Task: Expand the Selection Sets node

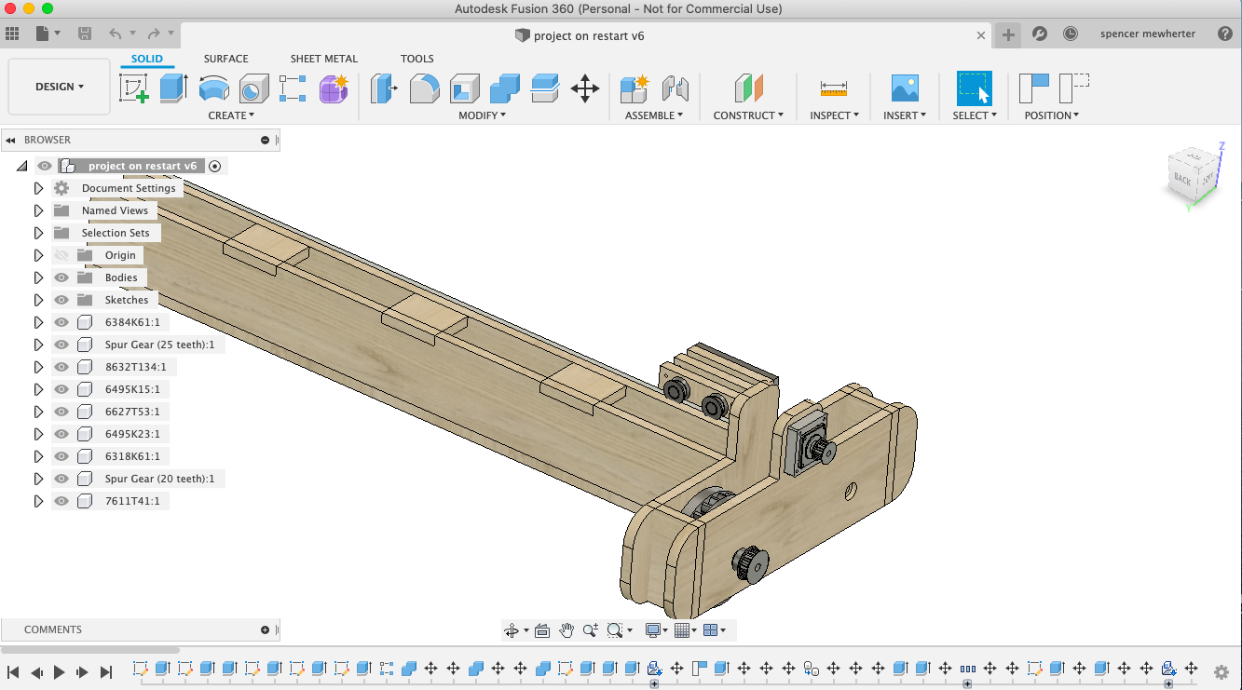Action: pyautogui.click(x=38, y=233)
